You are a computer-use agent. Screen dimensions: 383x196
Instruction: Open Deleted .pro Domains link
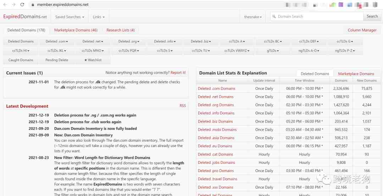pos(216,171)
